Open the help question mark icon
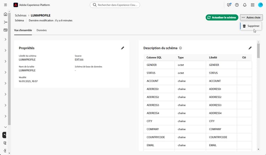Screen dimensions: 266x155 [237, 5]
